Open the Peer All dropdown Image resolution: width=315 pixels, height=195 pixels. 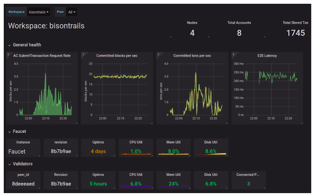pyautogui.click(x=72, y=12)
